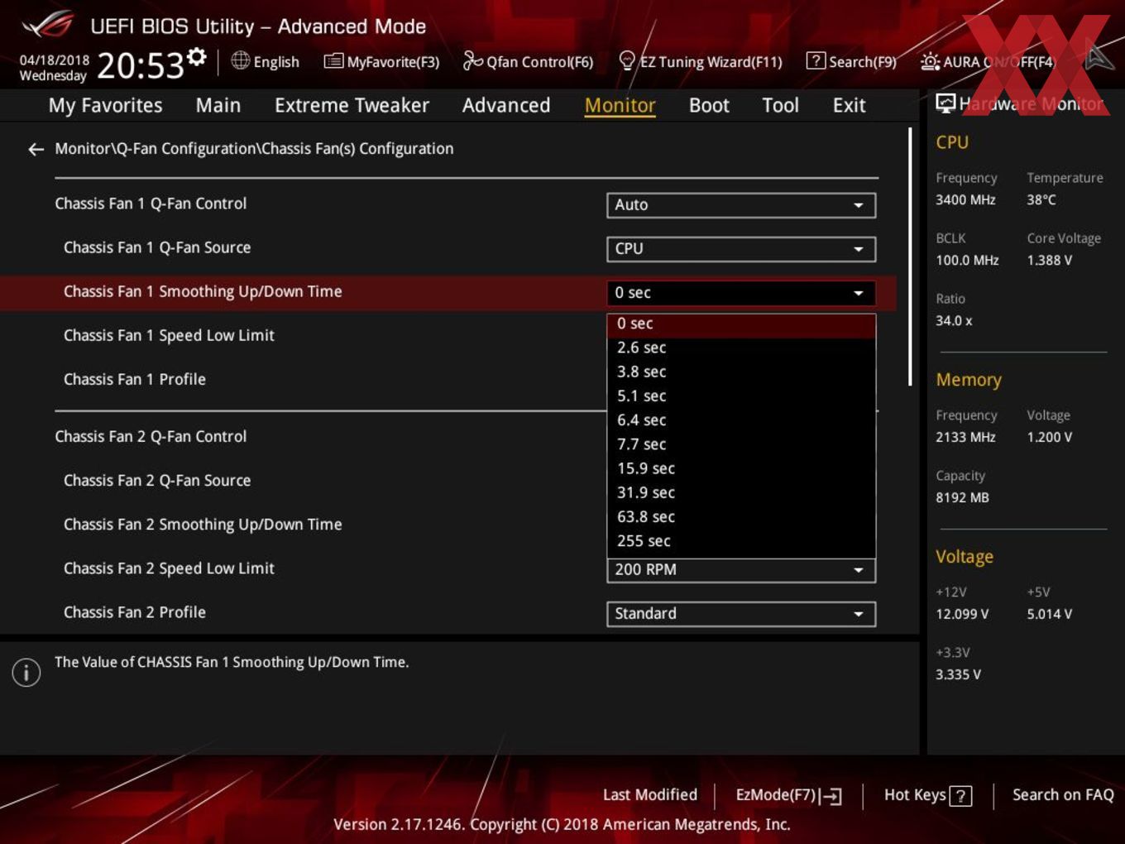1125x844 pixels.
Task: Click Last Modified button
Action: pyautogui.click(x=650, y=795)
